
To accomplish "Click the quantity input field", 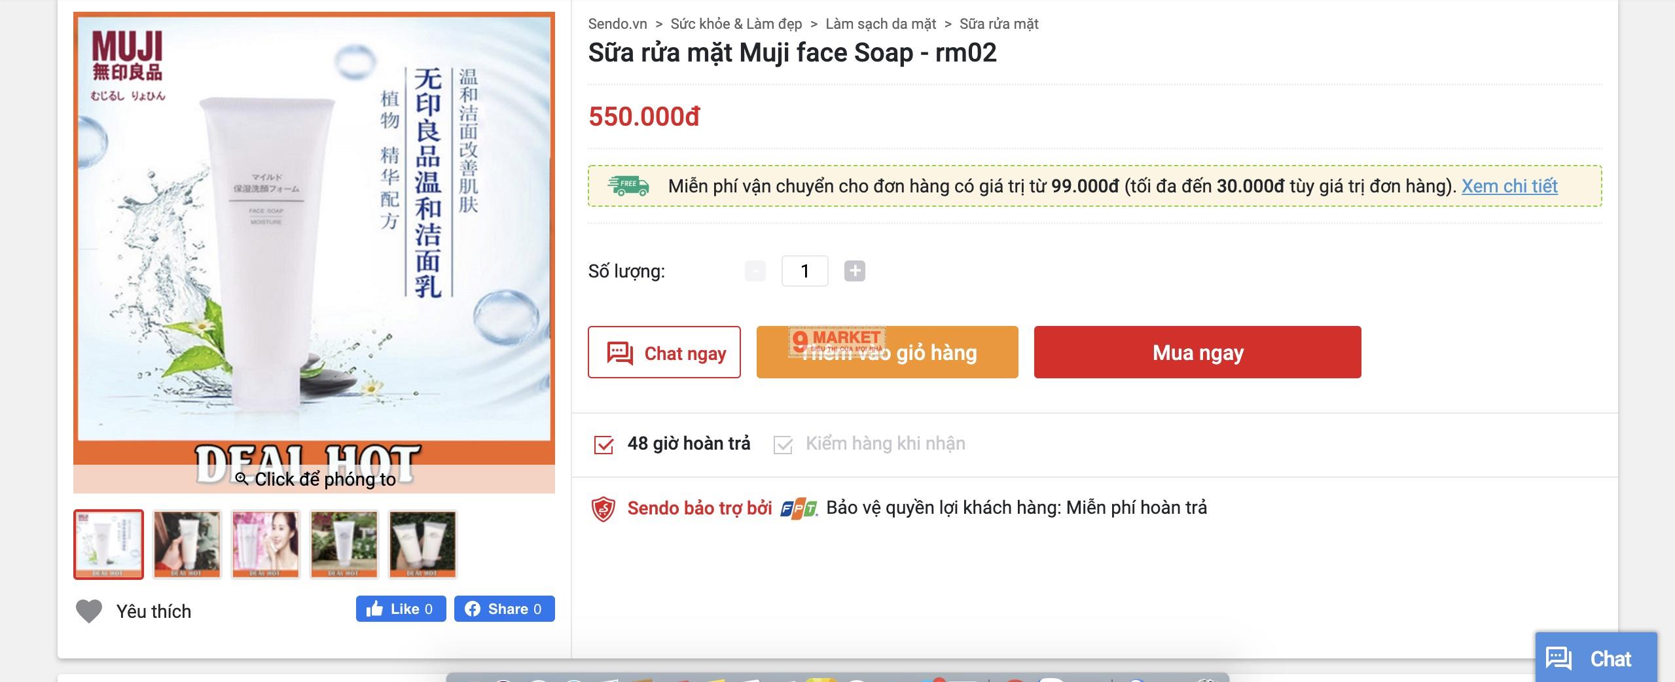I will [x=804, y=271].
